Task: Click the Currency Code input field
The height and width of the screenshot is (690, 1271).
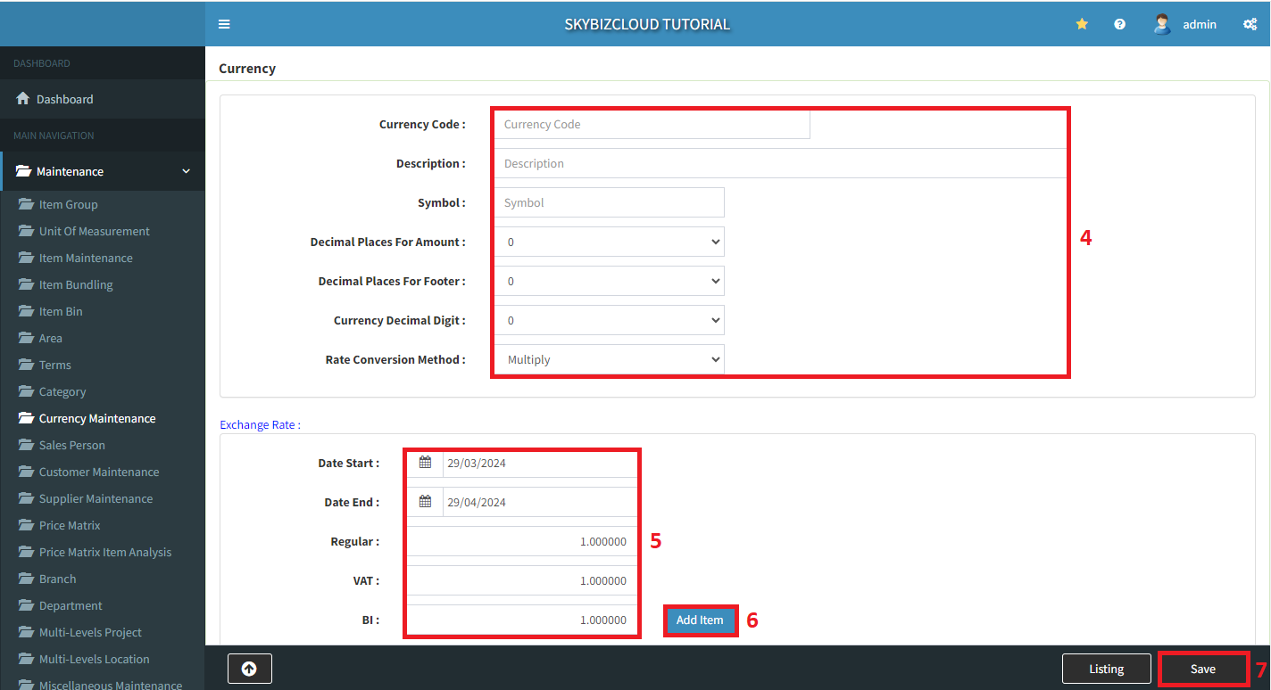Action: tap(652, 125)
